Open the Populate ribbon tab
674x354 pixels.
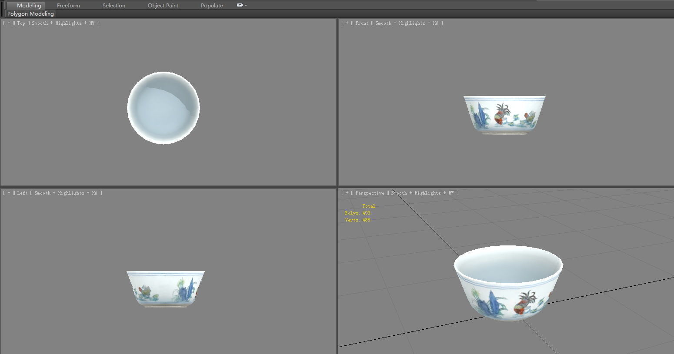pos(211,5)
